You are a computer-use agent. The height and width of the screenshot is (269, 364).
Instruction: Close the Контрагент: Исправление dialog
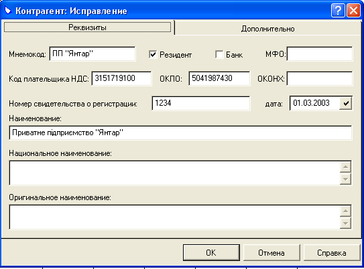353,11
